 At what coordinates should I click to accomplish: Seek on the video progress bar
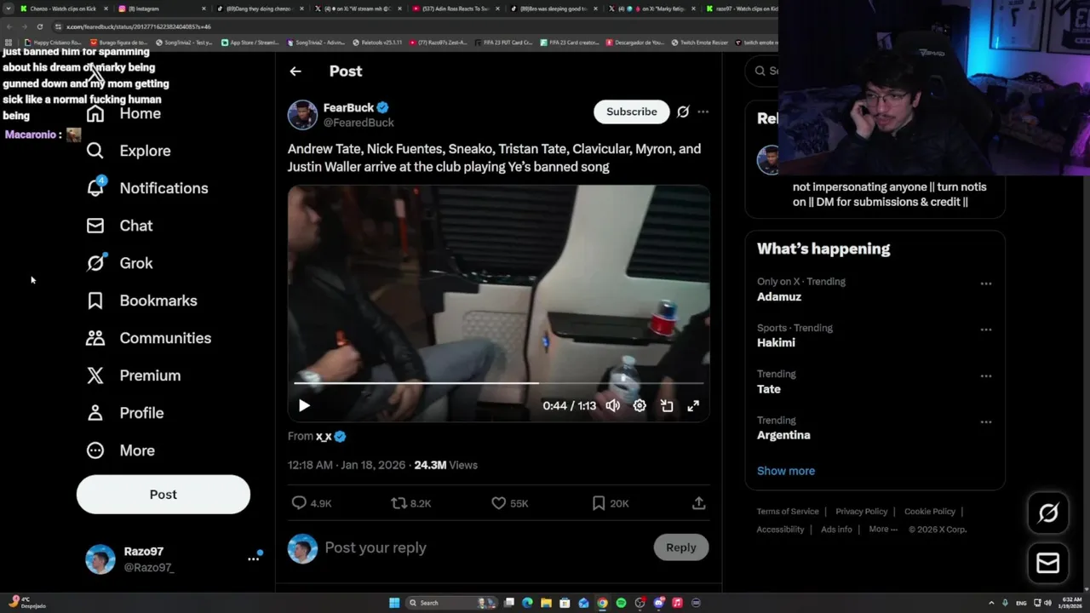[498, 383]
